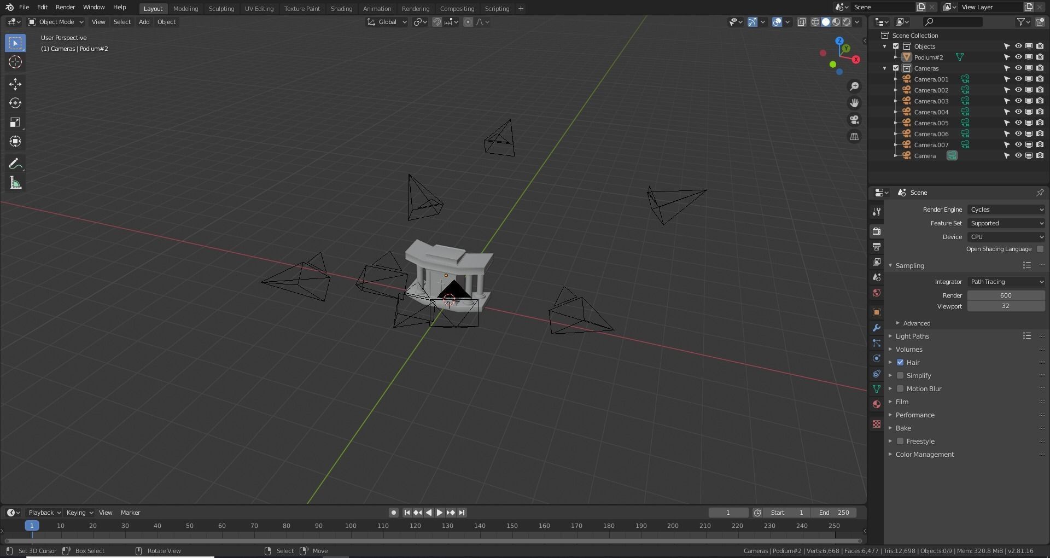Pin the properties editor context
The height and width of the screenshot is (558, 1050).
pos(1040,193)
